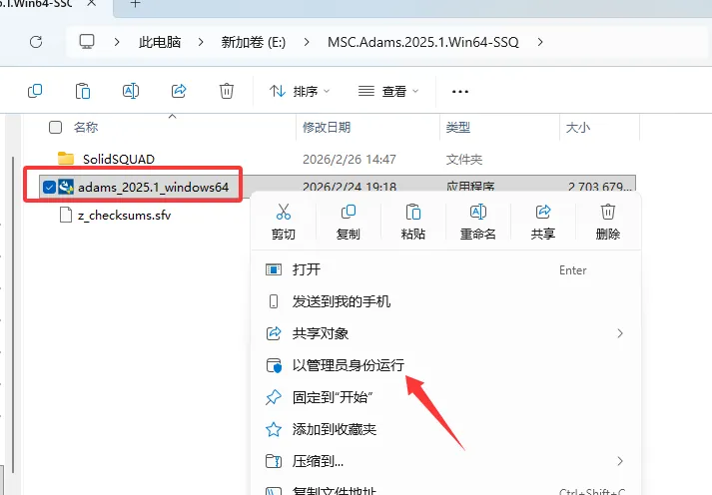Sort by the 大小 column header
The image size is (712, 495).
pos(577,127)
